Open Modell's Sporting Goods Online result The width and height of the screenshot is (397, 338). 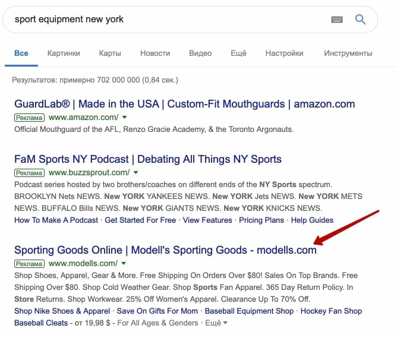165,250
